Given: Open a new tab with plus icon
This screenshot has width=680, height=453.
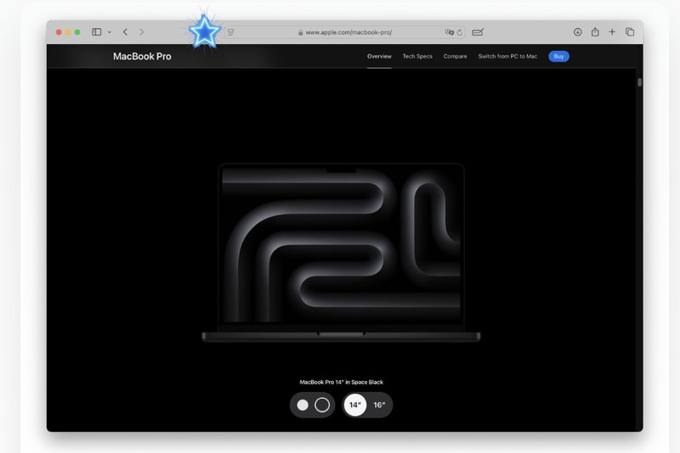Looking at the screenshot, I should click(612, 32).
